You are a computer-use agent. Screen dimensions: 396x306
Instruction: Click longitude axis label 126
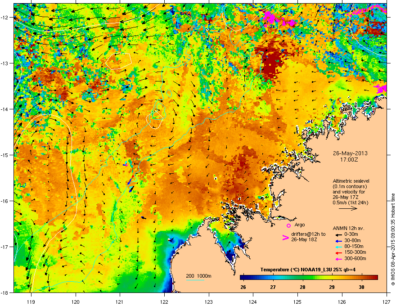[342, 301]
